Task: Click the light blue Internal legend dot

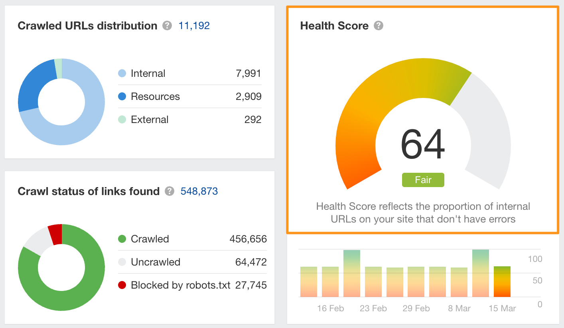Action: (122, 74)
